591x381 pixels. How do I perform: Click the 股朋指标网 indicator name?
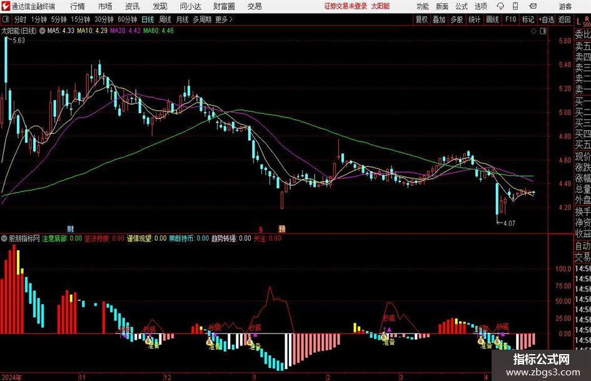coord(24,238)
